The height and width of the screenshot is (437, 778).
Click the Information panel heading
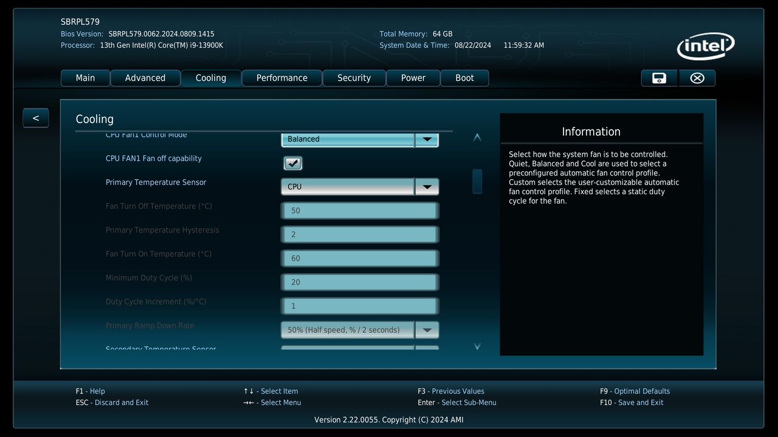click(591, 132)
